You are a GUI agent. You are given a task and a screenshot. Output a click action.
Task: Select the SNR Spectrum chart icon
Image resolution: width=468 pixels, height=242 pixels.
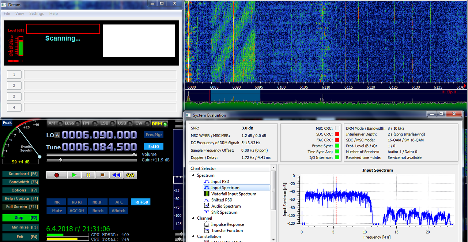[206, 212]
